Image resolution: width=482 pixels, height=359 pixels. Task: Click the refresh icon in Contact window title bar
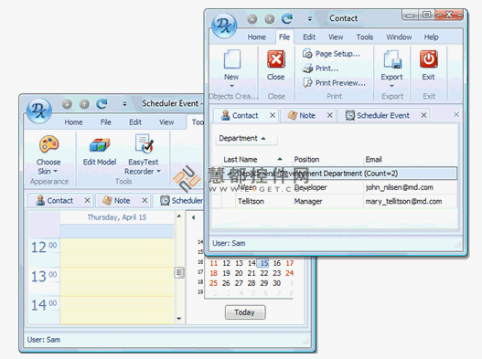pos(287,19)
